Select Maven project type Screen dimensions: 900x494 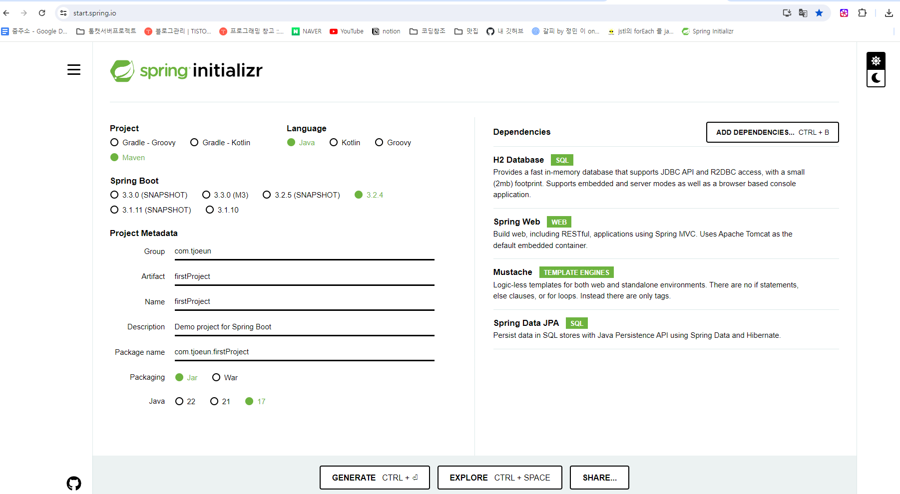(x=127, y=158)
